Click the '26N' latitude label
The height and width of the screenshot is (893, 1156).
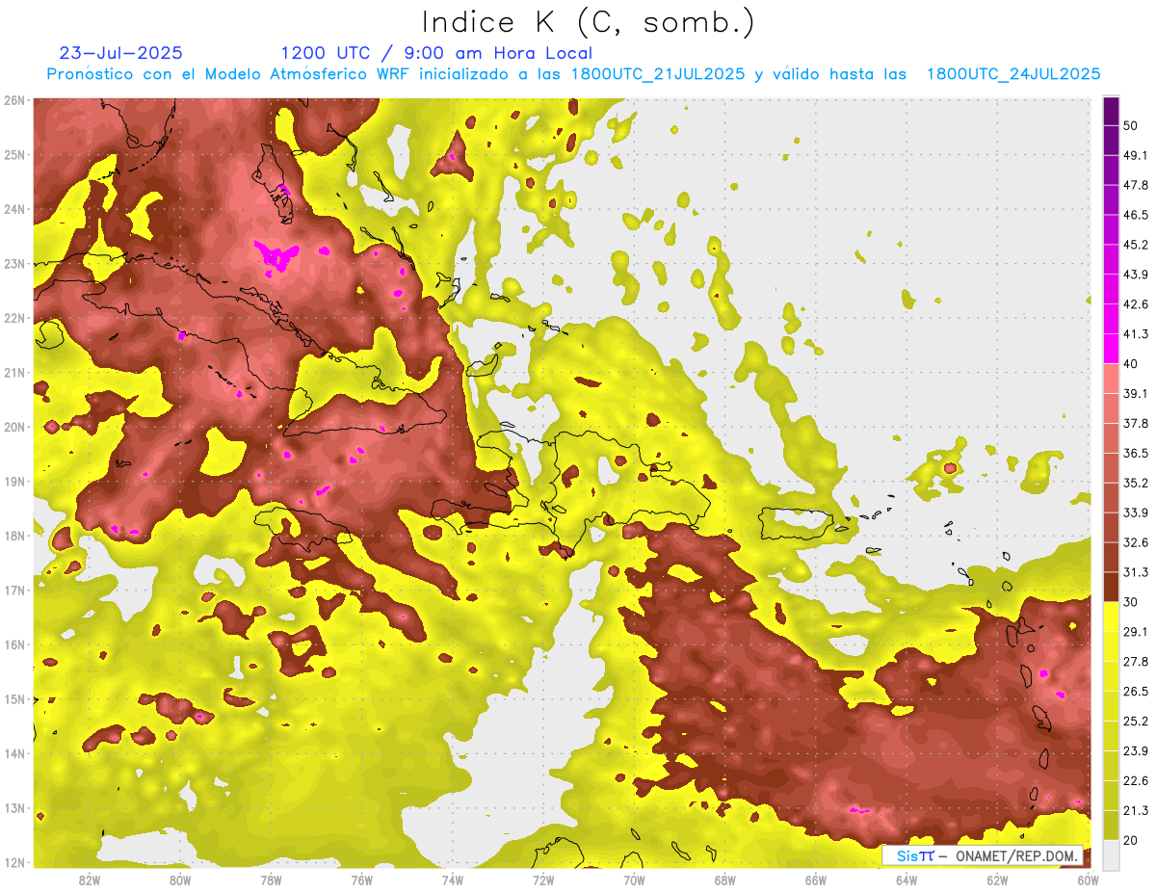14,100
